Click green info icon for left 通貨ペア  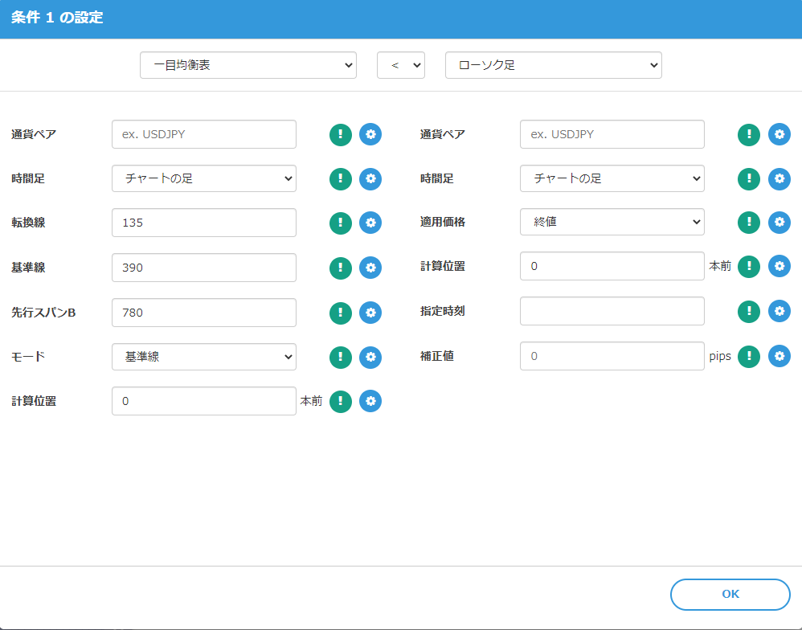click(x=341, y=134)
